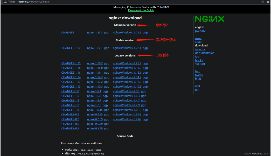271x156 pixels.
Task: Open CHANGES-1.10 link
Action: [x=71, y=87]
